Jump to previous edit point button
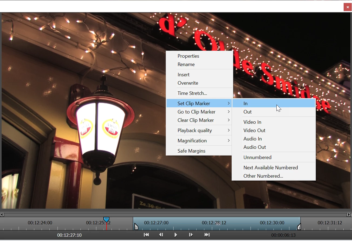The width and height of the screenshot is (352, 241). point(146,235)
